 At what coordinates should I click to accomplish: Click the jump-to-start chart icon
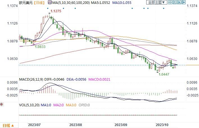point(175,2)
